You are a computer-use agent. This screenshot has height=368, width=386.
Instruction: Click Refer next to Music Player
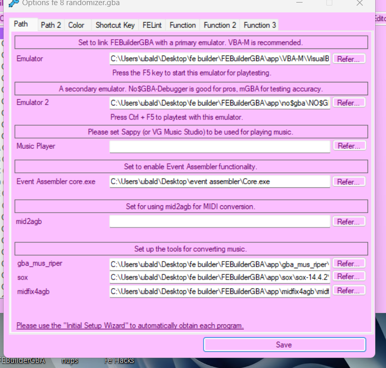click(349, 146)
